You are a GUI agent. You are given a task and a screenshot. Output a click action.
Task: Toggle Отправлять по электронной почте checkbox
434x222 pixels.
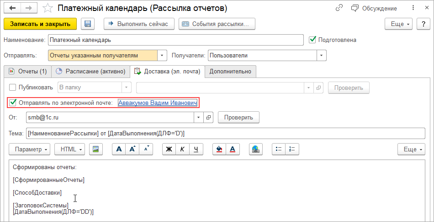[13, 103]
